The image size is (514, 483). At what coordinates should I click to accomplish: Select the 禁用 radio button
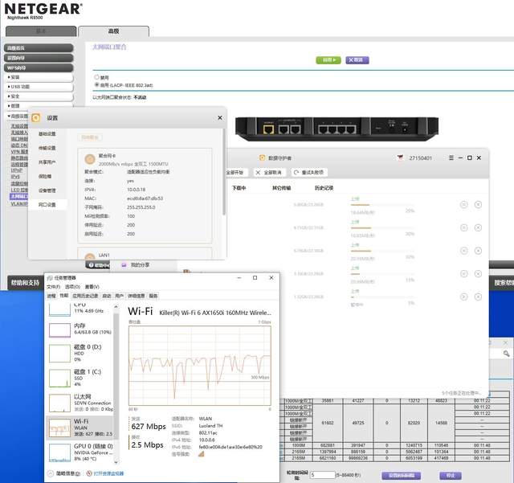(96, 77)
